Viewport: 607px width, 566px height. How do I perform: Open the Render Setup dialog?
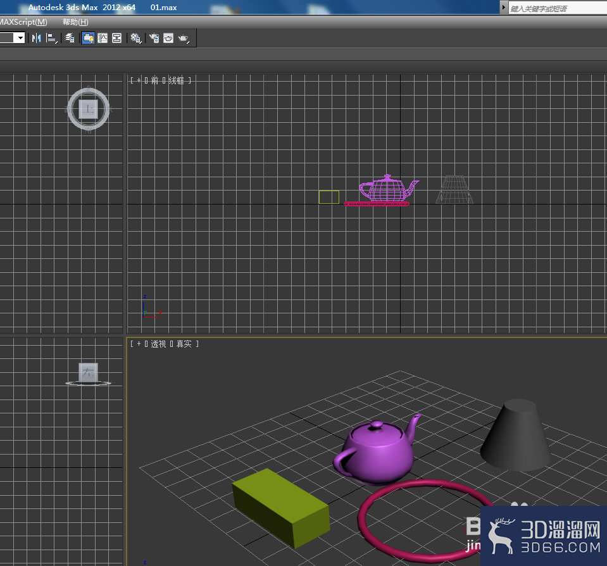[154, 38]
